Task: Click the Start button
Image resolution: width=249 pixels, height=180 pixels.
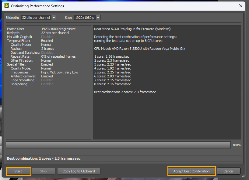Action: point(18,171)
